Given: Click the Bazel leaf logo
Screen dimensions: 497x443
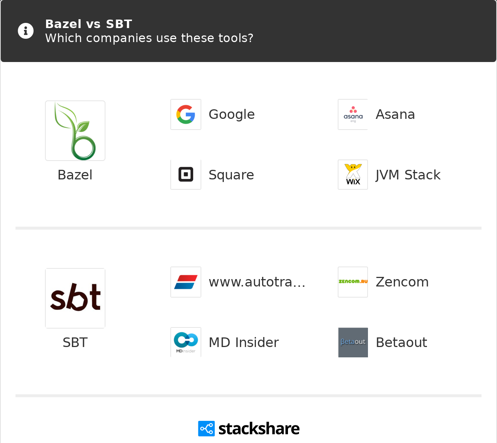Looking at the screenshot, I should click(75, 131).
